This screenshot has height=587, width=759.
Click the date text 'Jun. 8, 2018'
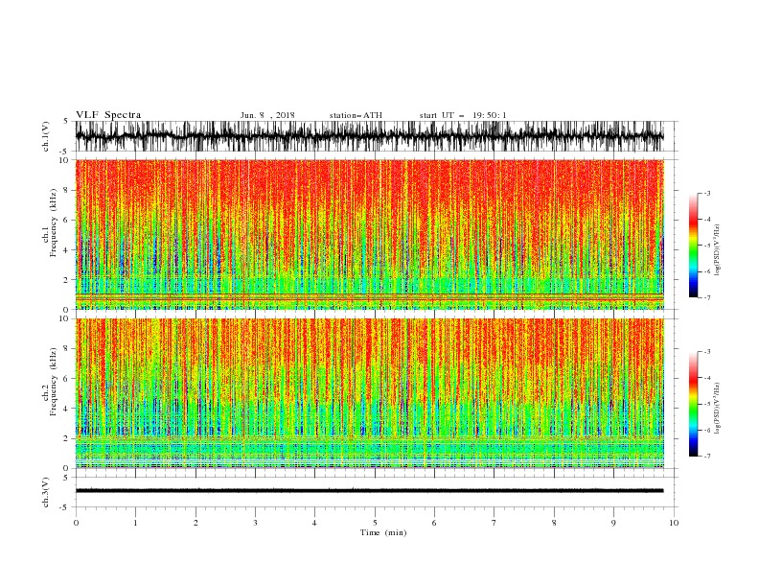point(267,115)
